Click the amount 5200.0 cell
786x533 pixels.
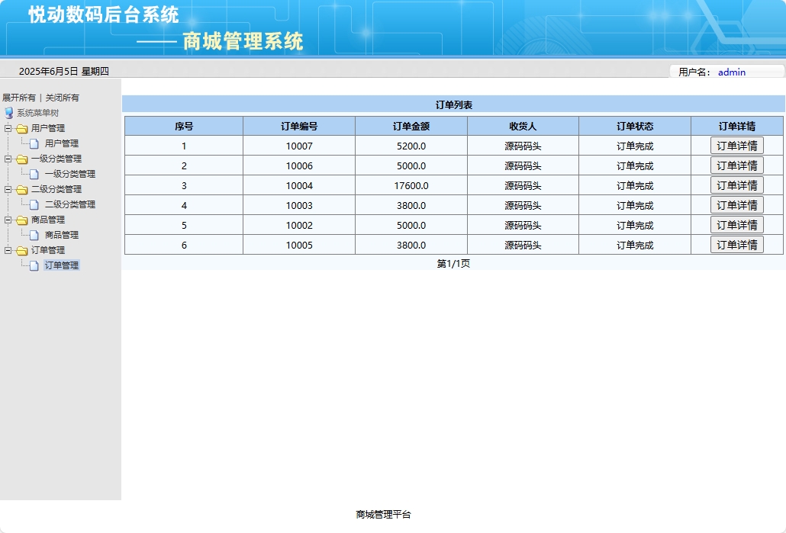(411, 146)
